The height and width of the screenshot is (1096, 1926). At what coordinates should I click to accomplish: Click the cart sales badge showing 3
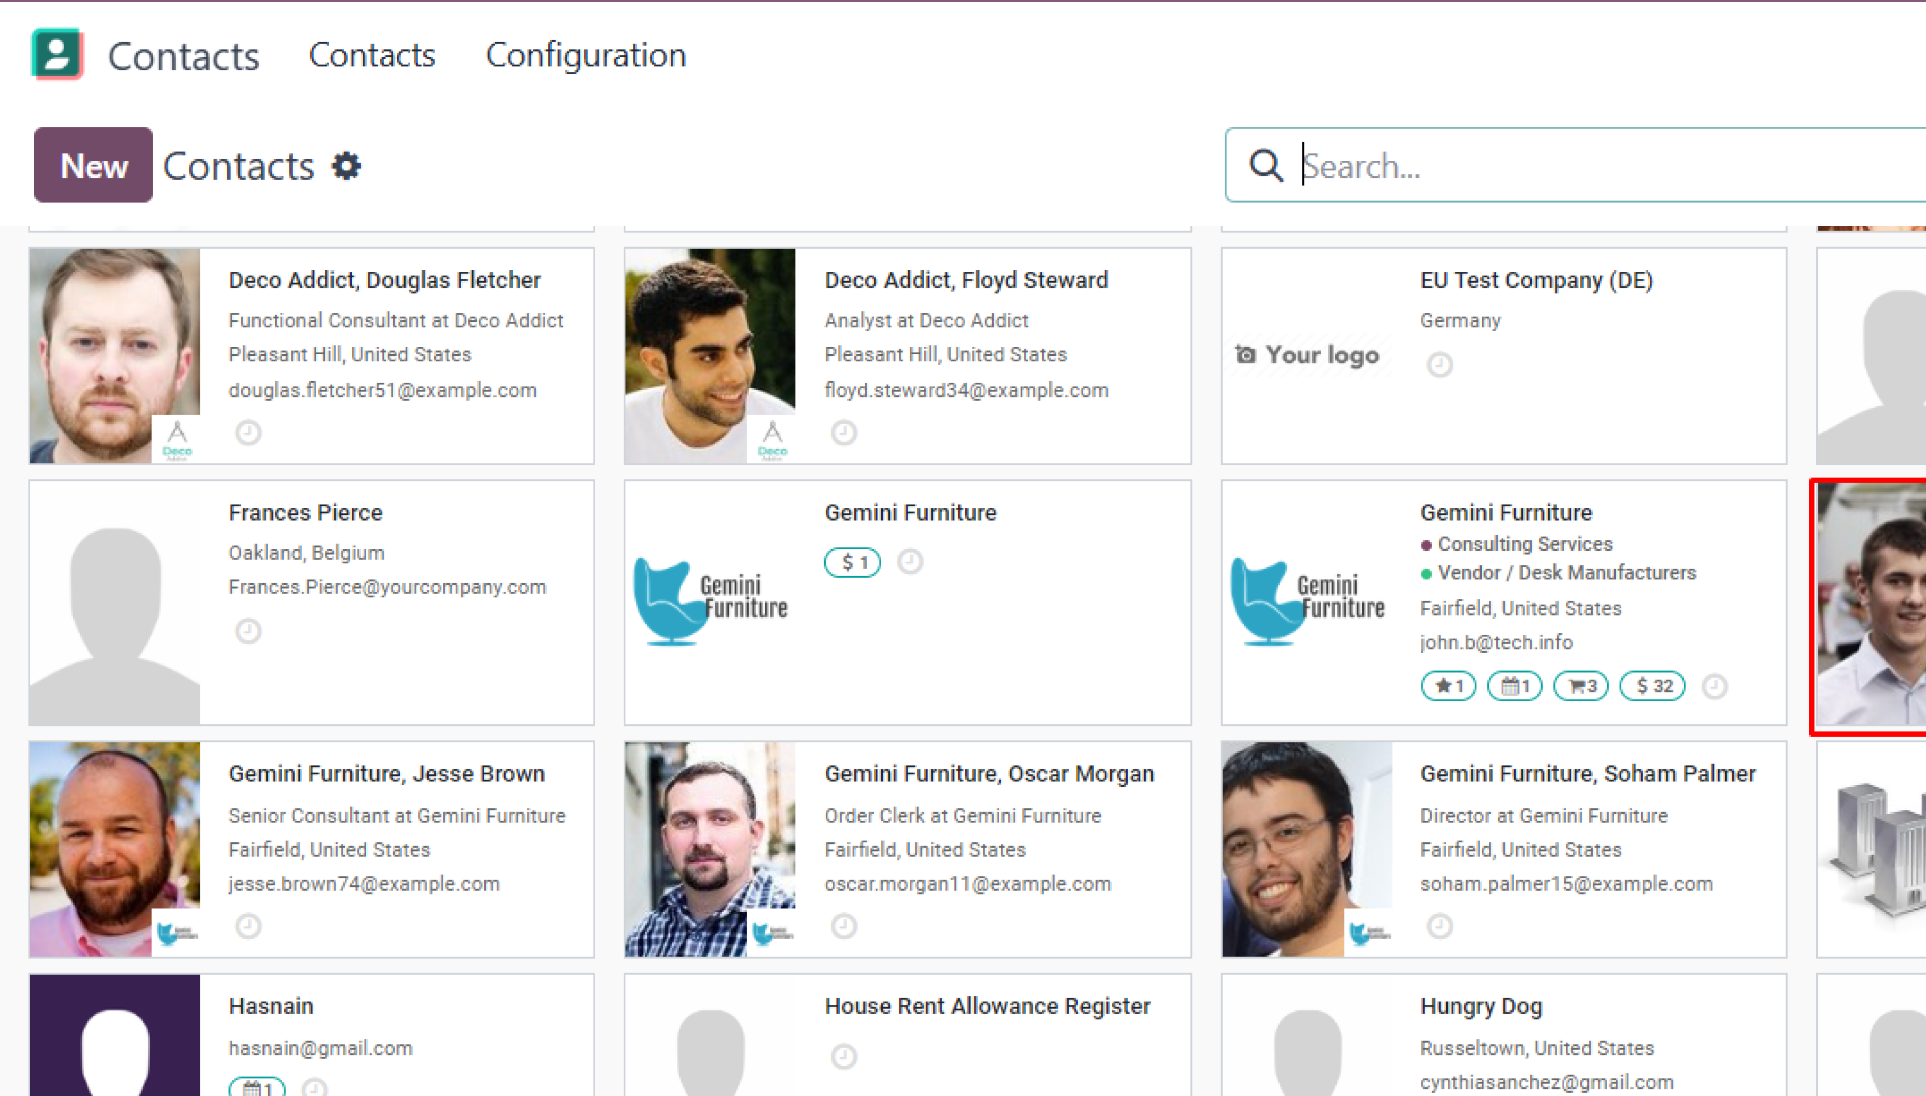click(x=1581, y=686)
